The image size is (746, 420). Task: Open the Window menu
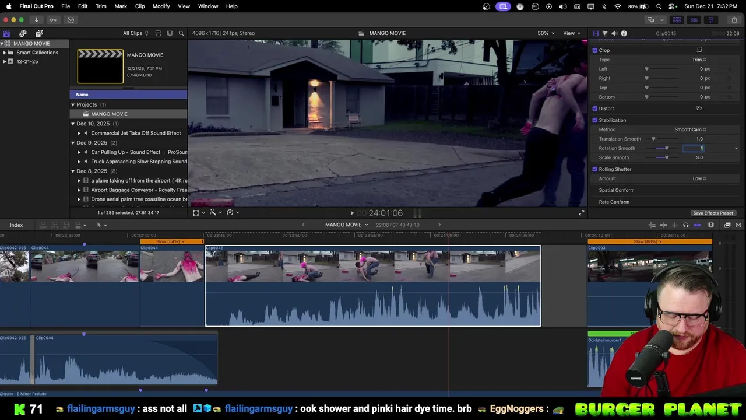(x=208, y=6)
